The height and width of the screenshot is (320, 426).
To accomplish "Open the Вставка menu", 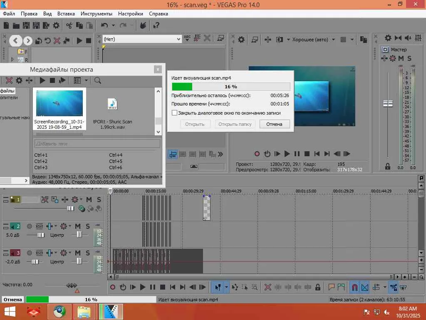I will 66,14.
